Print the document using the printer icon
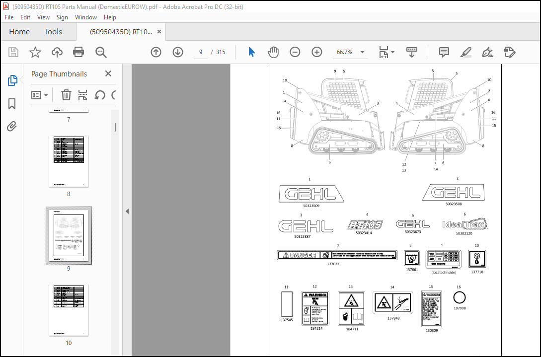The width and height of the screenshot is (541, 357). coord(78,52)
